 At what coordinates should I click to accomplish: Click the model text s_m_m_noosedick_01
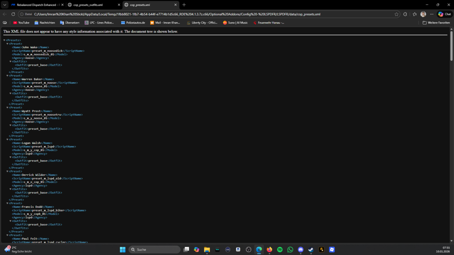39,54
